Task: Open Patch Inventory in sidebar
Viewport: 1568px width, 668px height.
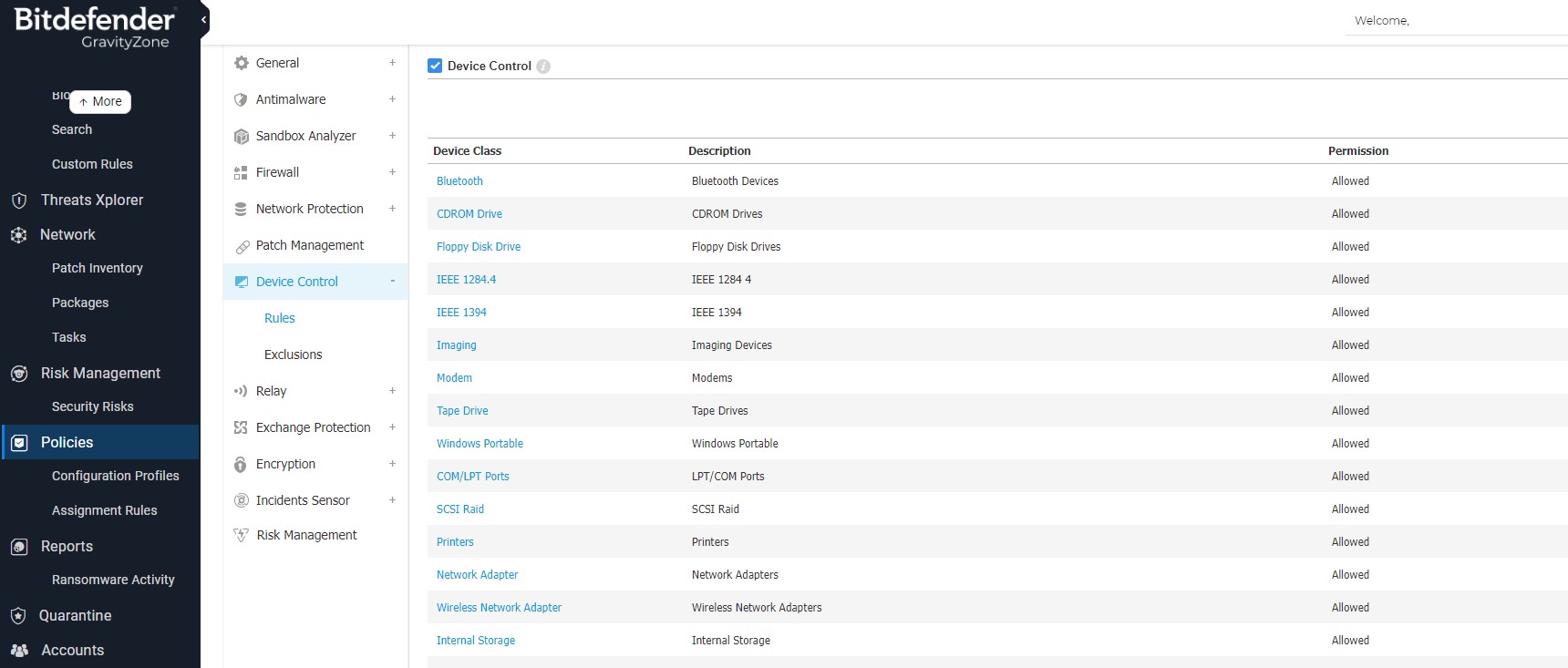Action: (98, 268)
